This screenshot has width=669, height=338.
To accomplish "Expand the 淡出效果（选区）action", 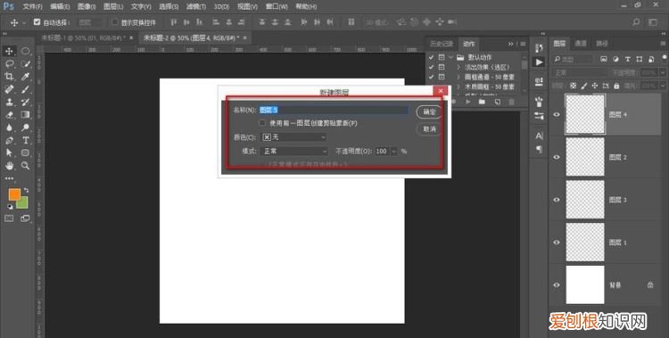I will [x=458, y=67].
